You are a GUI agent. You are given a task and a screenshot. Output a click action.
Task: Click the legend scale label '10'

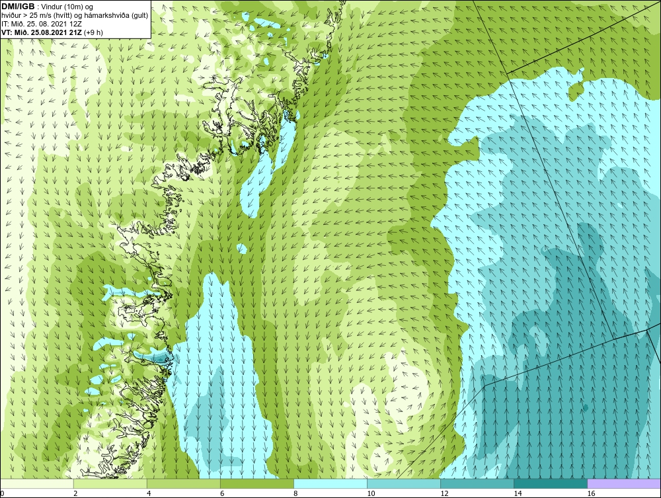(x=371, y=493)
